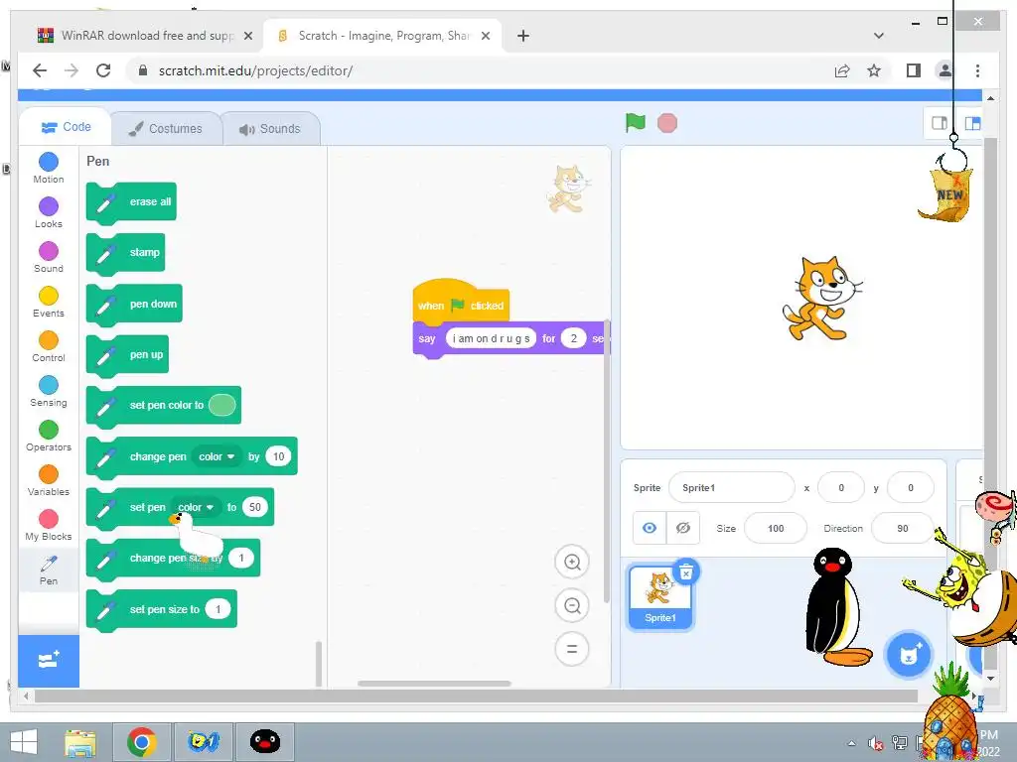Click the green flag to run project

[635, 122]
